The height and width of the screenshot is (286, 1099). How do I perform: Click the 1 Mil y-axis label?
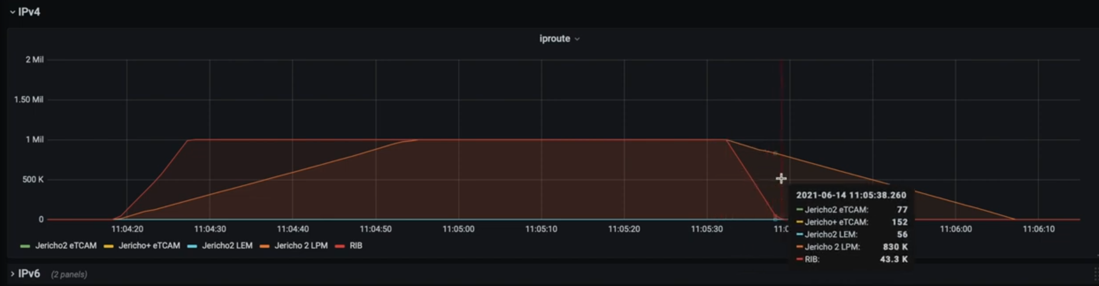point(35,140)
